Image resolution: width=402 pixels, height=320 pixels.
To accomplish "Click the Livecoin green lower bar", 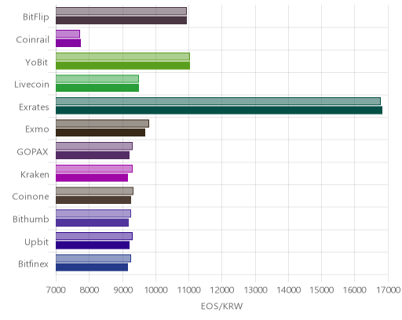I will [x=97, y=88].
